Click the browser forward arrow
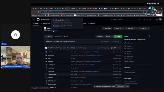Screen dimensions: 164x92 [x=36, y=12]
